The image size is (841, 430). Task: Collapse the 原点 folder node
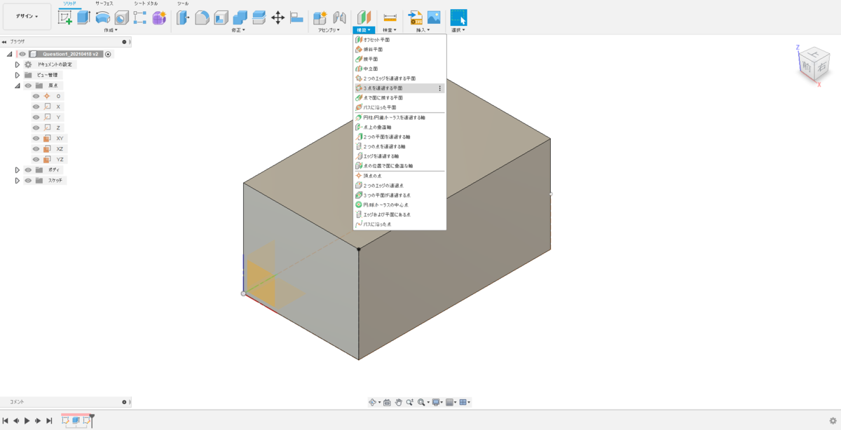[x=18, y=85]
